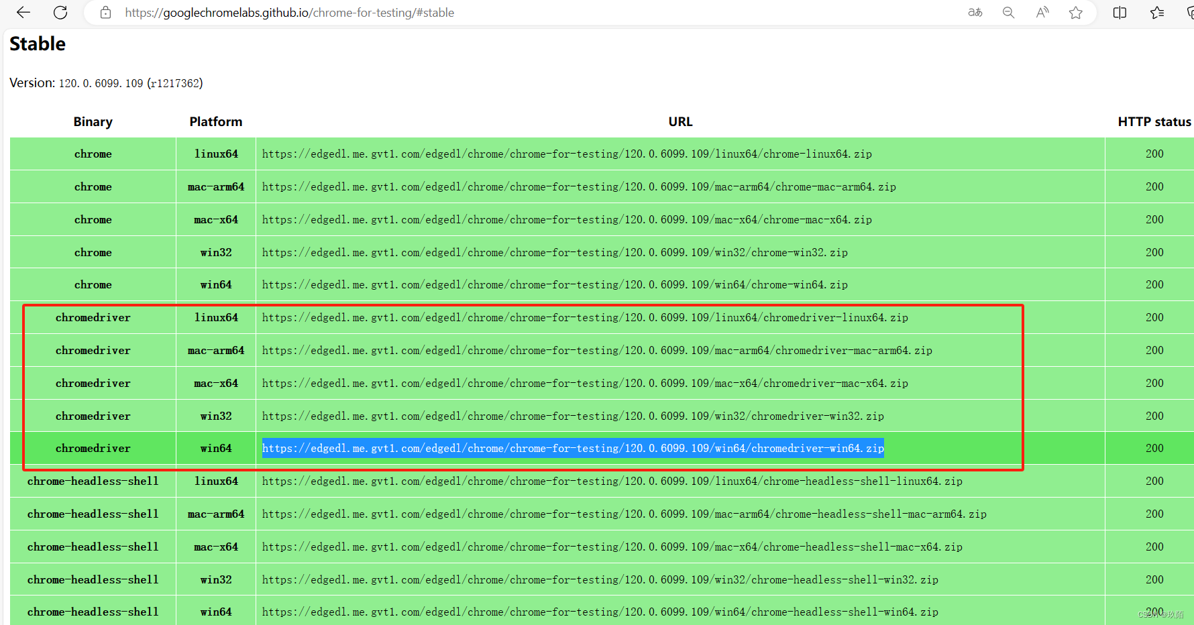Click the back navigation arrow
Image resolution: width=1194 pixels, height=625 pixels.
tap(23, 12)
